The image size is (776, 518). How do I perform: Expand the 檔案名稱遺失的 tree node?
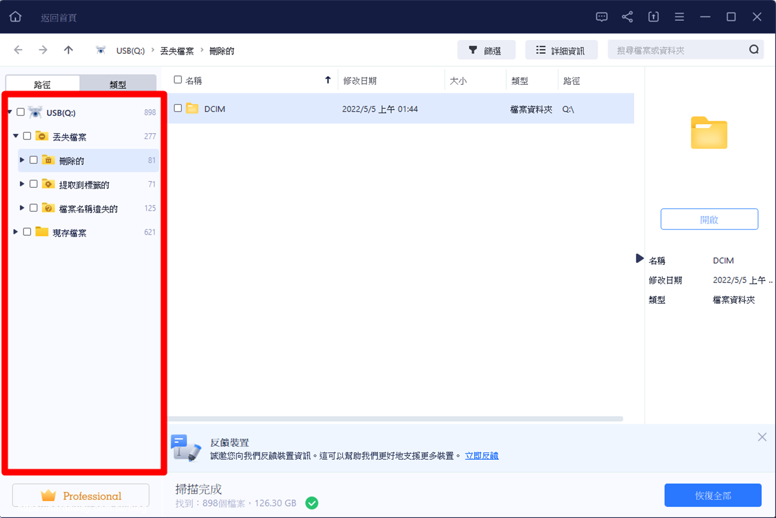tap(22, 208)
